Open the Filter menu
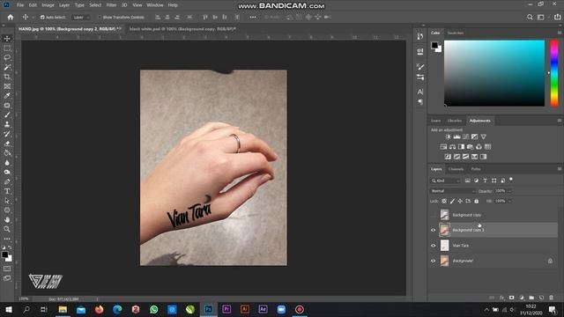 pyautogui.click(x=111, y=5)
